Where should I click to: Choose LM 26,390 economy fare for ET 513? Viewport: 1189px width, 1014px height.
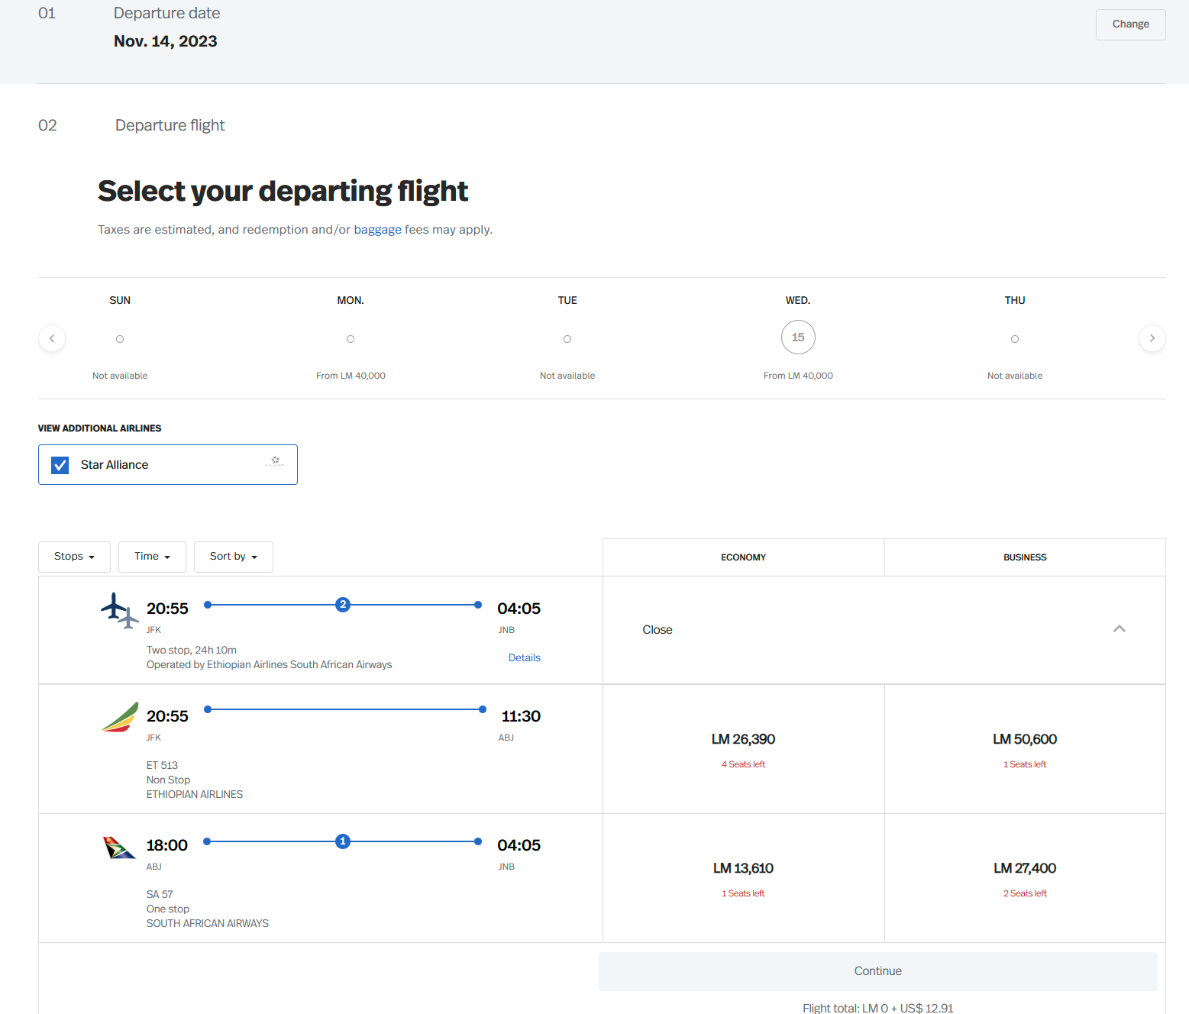coord(743,740)
